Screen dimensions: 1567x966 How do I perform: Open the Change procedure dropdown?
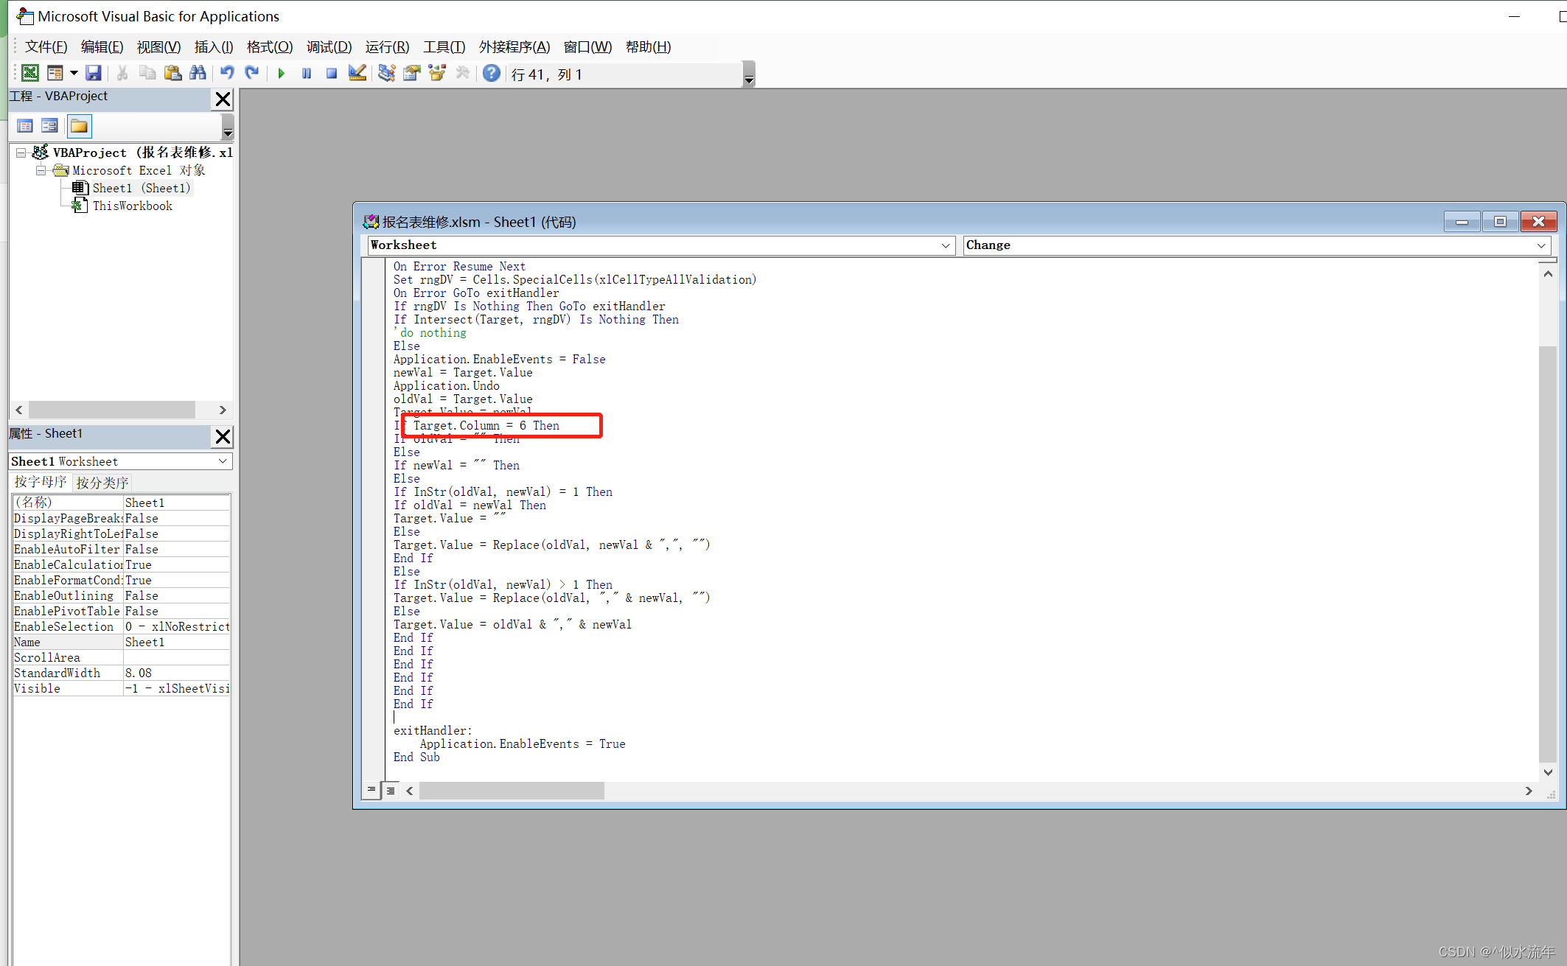point(1540,245)
